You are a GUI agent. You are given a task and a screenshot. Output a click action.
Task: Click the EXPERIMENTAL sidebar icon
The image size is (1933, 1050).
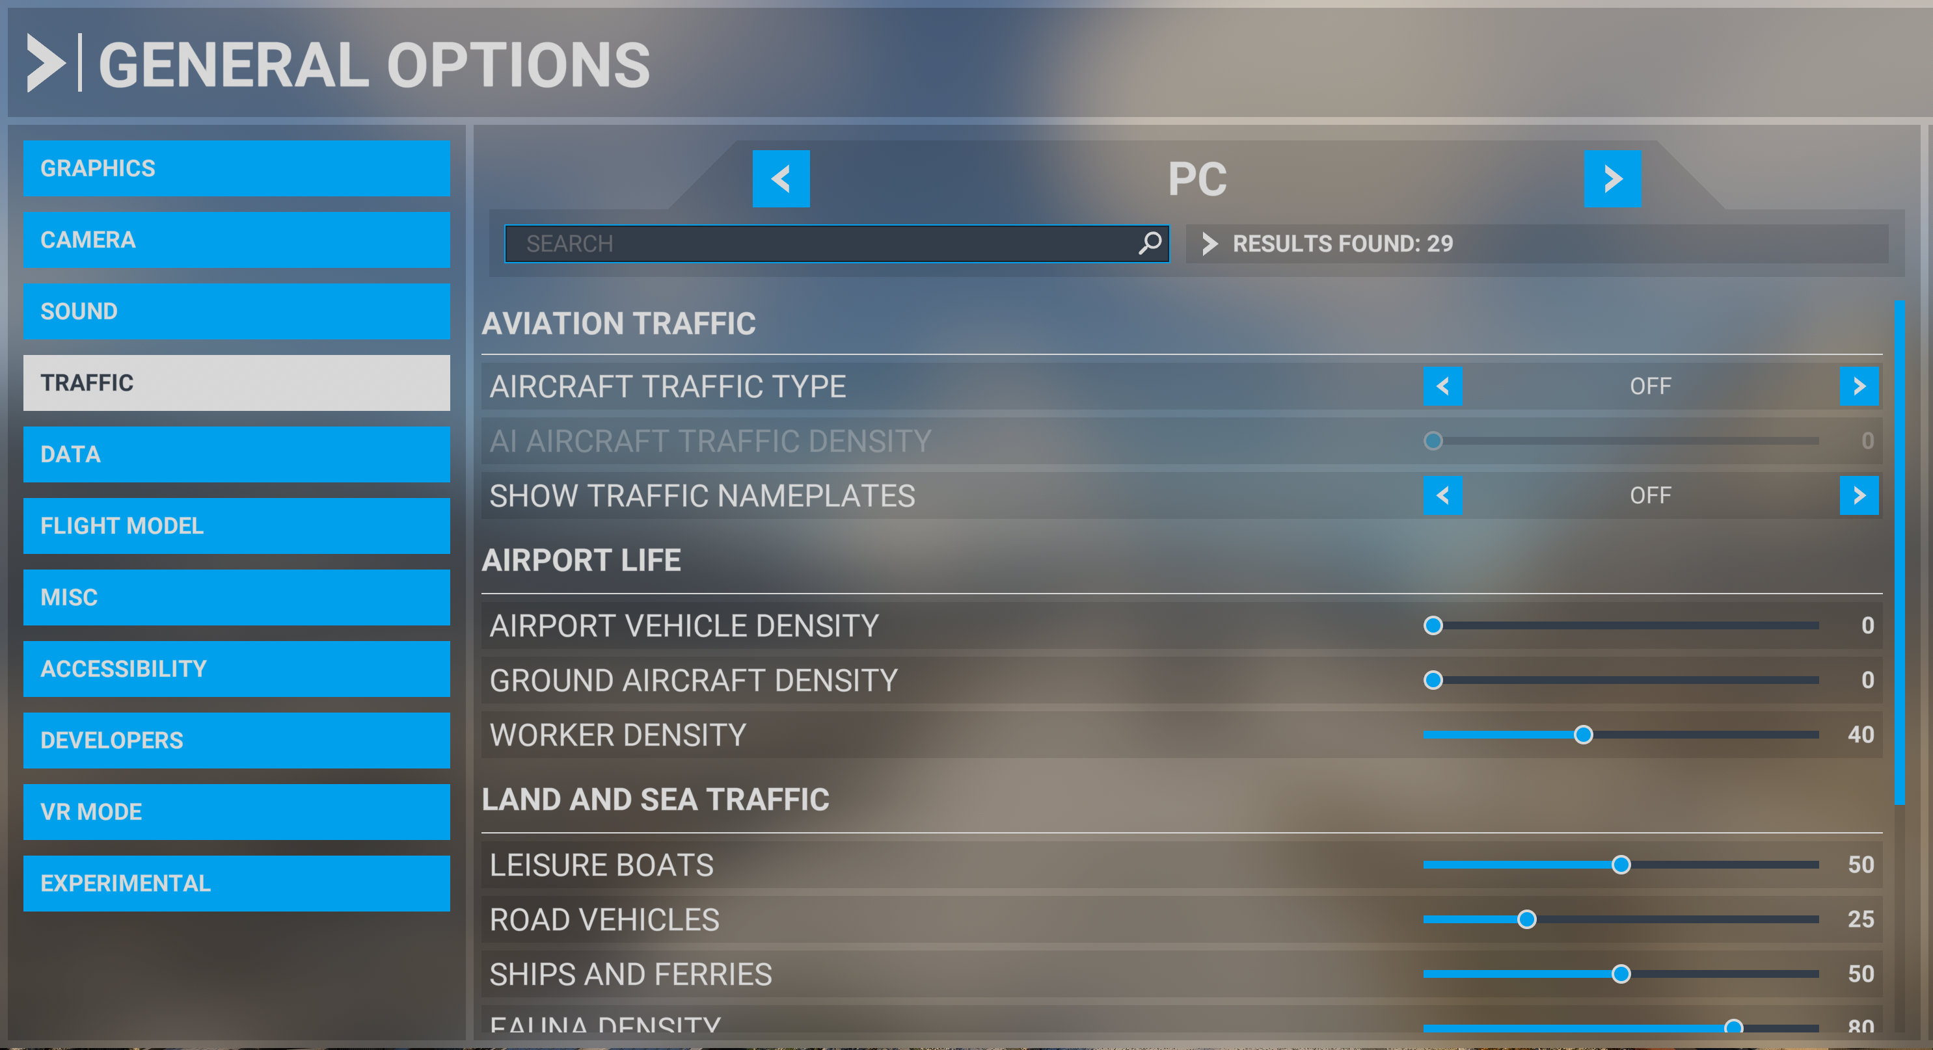238,883
